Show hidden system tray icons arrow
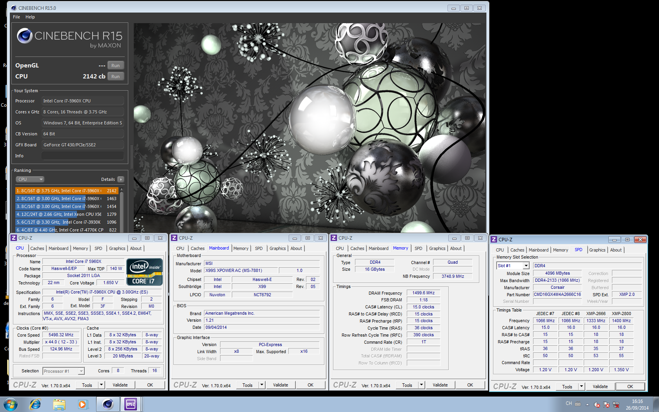659x412 pixels. pyautogui.click(x=587, y=405)
